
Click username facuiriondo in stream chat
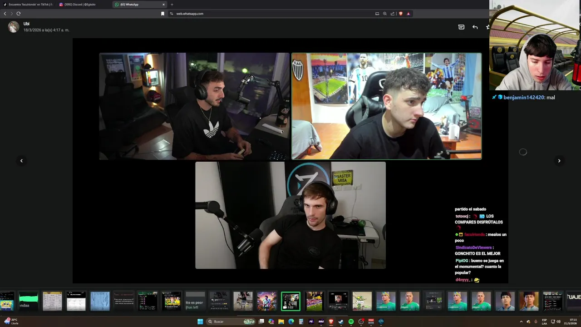(474, 235)
